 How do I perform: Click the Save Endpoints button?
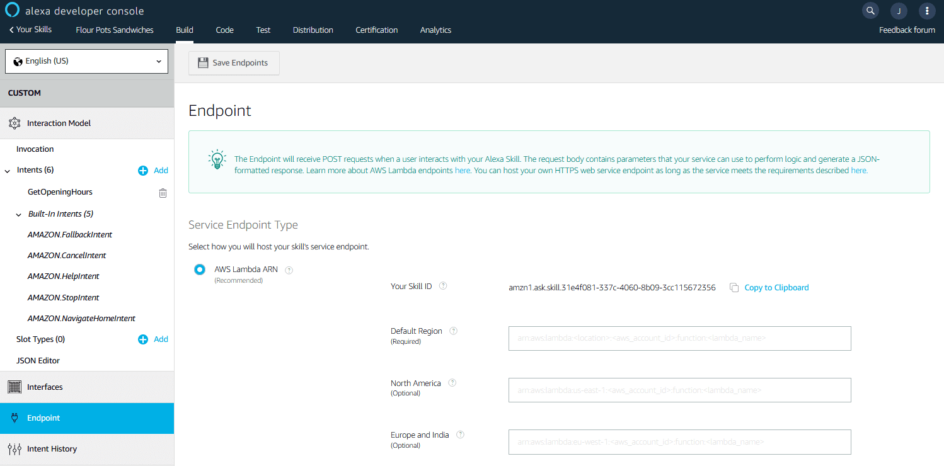(x=234, y=63)
